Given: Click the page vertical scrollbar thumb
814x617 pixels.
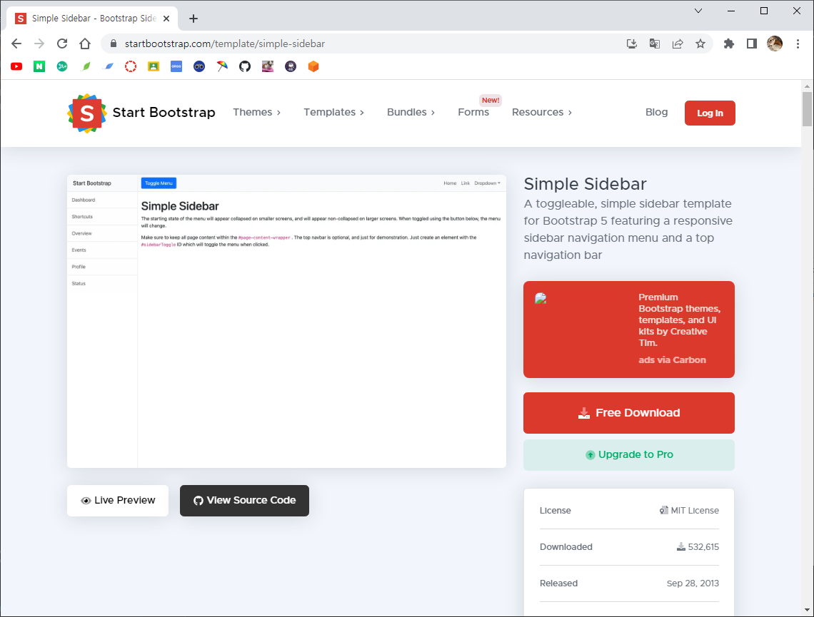Looking at the screenshot, I should point(807,109).
